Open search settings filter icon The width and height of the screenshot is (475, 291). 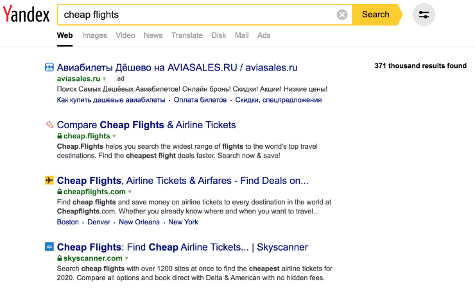(x=424, y=14)
